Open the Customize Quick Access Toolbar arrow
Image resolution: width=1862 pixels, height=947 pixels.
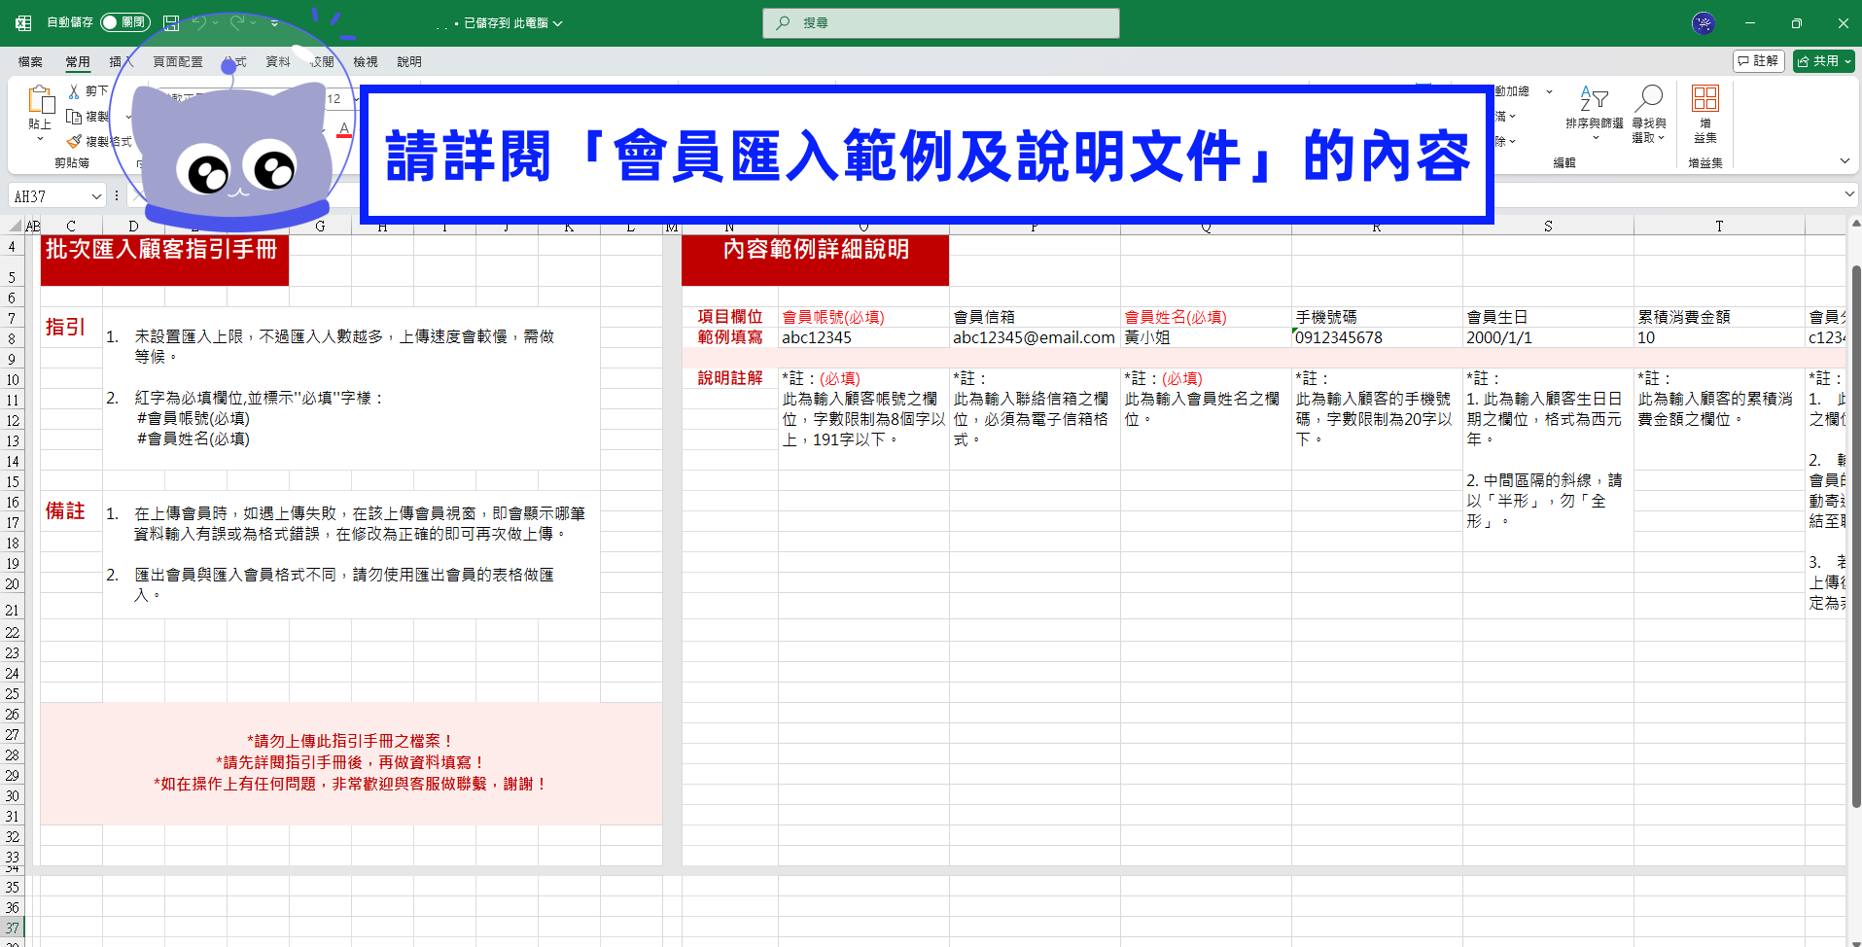point(275,22)
